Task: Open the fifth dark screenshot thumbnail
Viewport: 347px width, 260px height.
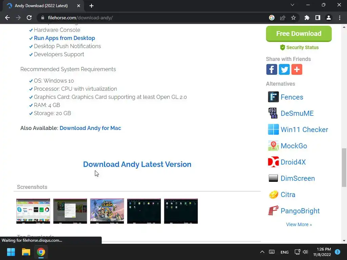Action: click(x=181, y=211)
